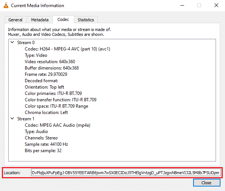Click the Close button at bottom right

[x=206, y=183]
